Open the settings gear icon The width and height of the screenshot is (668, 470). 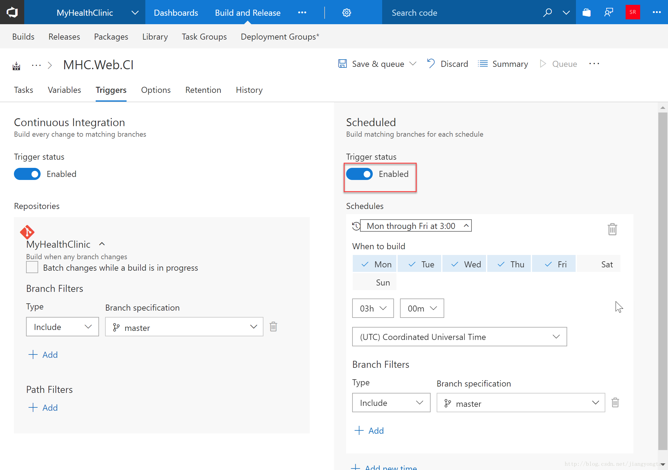[x=346, y=13]
